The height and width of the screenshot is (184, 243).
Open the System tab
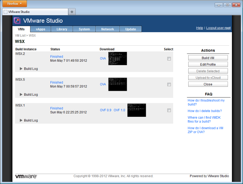(x=84, y=29)
